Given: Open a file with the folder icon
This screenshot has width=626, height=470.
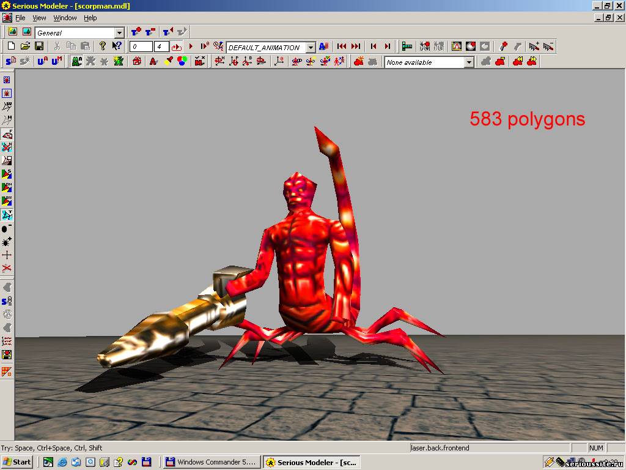Looking at the screenshot, I should click(25, 47).
